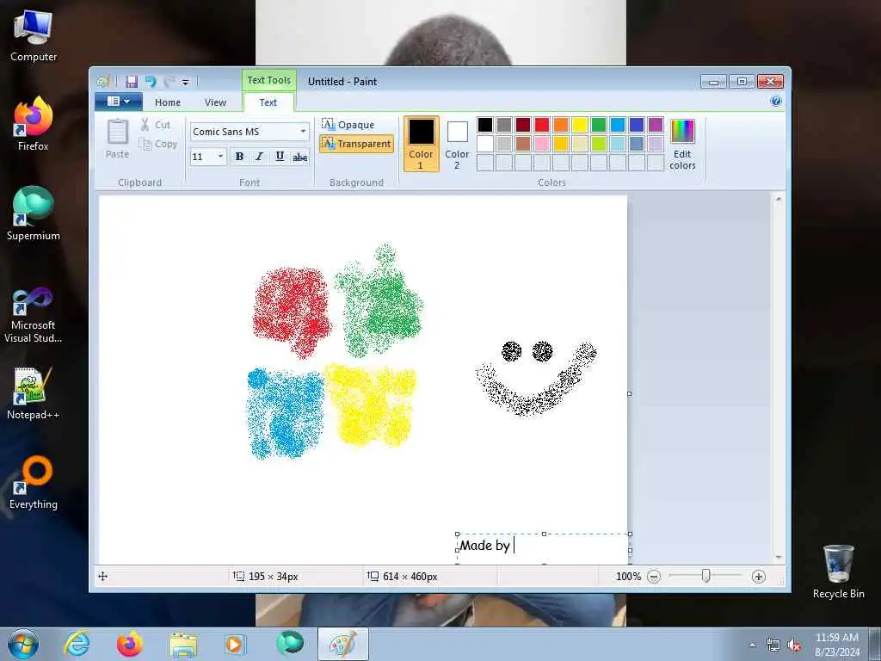
Task: Click the canvas vertical scrollbar down arrow
Action: click(778, 557)
